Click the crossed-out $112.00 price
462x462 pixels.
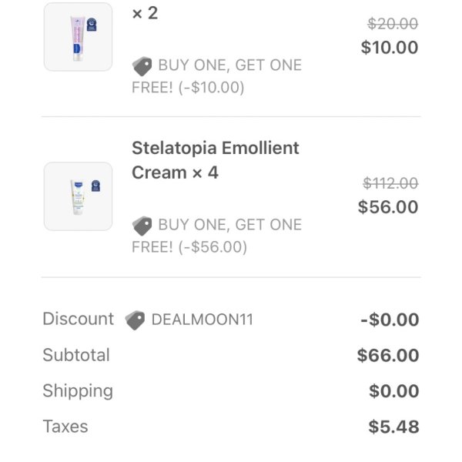point(390,183)
